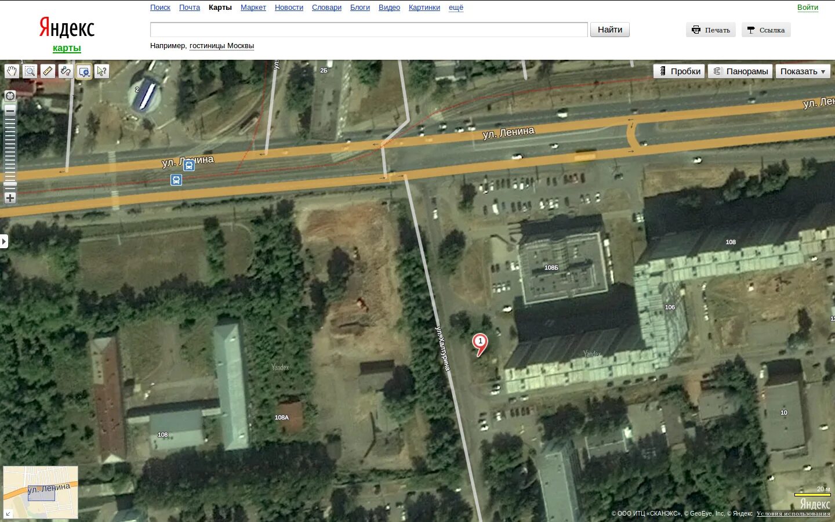Click the building label 108Б
This screenshot has width=835, height=522.
pyautogui.click(x=551, y=268)
